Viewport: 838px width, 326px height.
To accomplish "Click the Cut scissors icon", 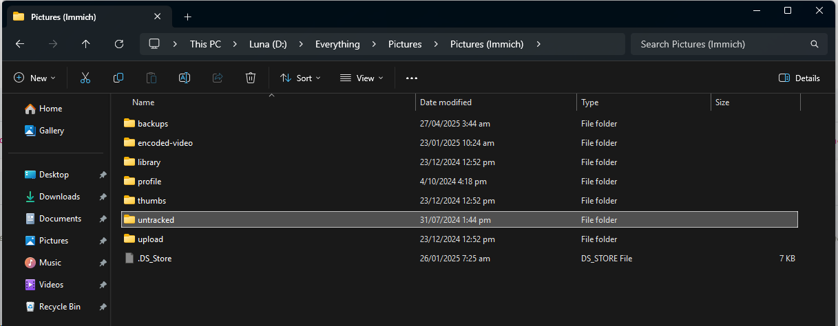I will 85,78.
